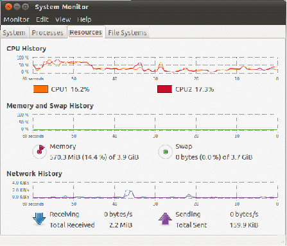287x246 pixels.
Task: Click the Memory and Swap History graph
Action: [155, 122]
